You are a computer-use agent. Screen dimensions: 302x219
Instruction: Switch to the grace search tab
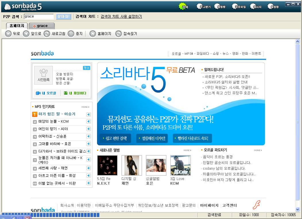point(42,26)
